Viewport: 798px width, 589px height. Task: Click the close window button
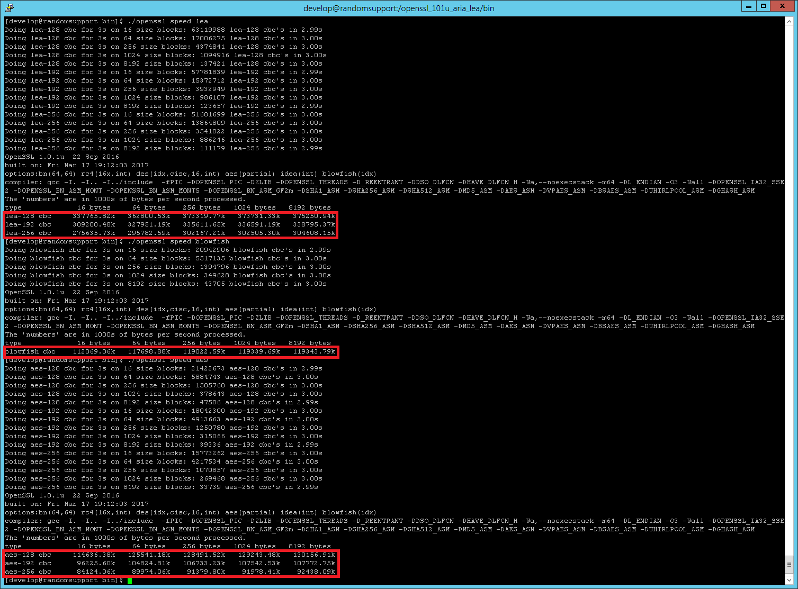pos(782,7)
